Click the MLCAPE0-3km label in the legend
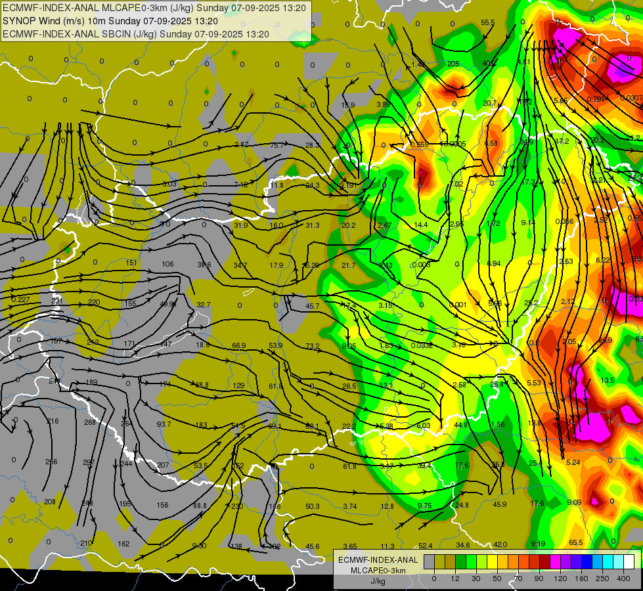 click(378, 571)
